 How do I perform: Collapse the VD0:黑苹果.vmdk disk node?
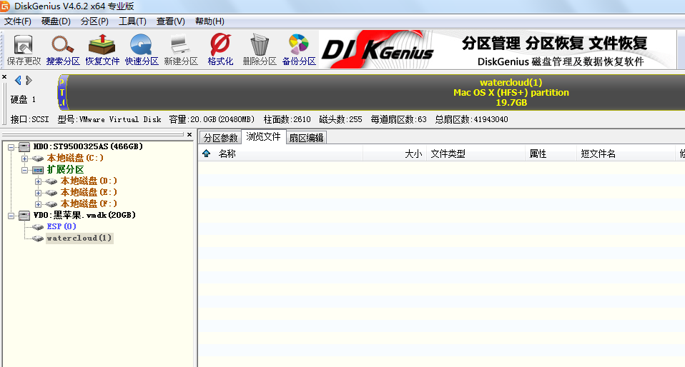point(11,216)
